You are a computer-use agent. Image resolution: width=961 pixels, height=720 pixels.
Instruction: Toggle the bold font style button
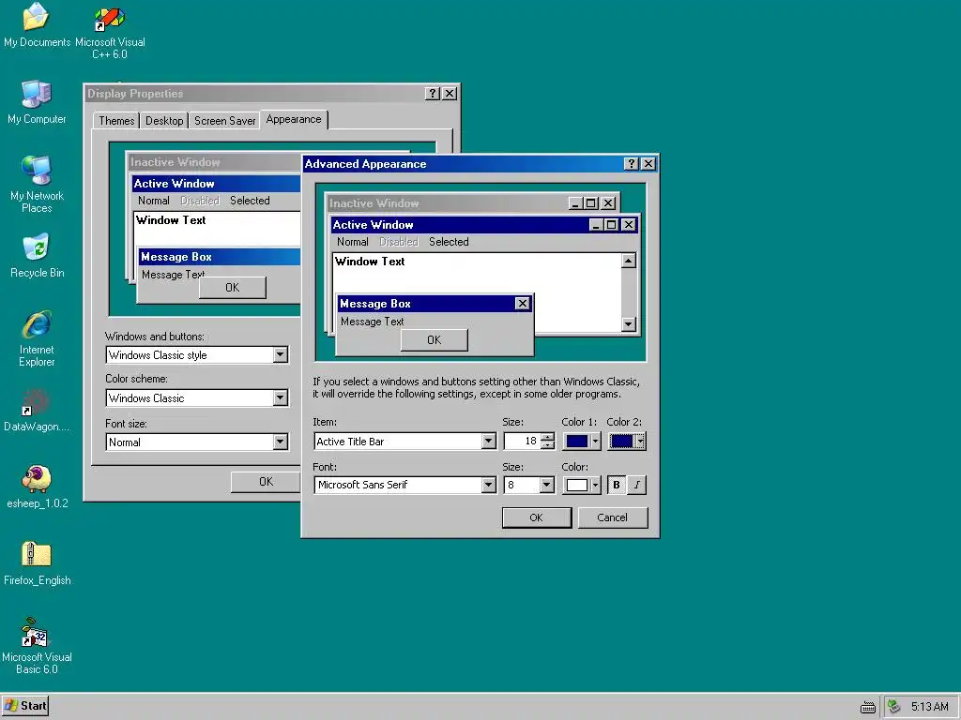pos(617,485)
